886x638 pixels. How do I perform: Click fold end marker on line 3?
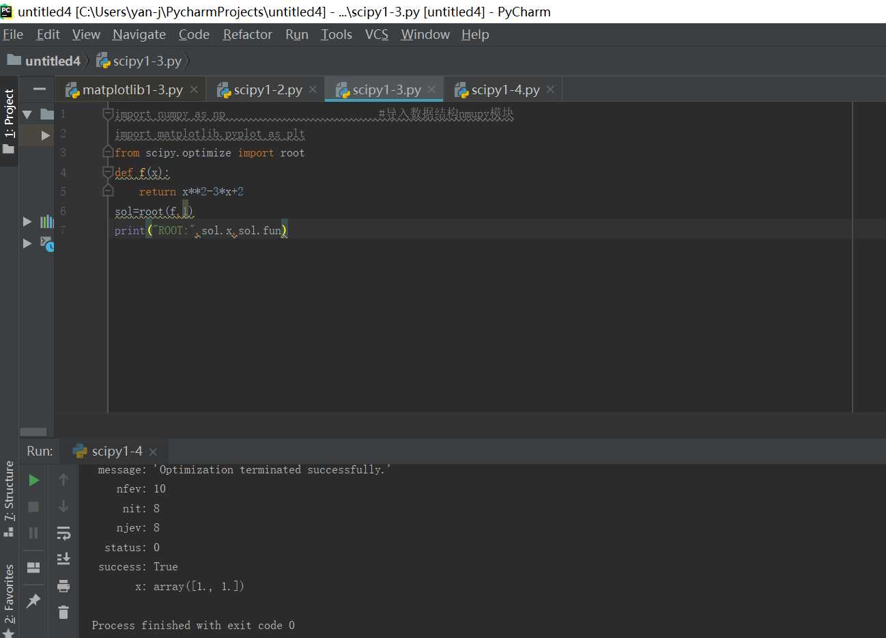[x=108, y=152]
